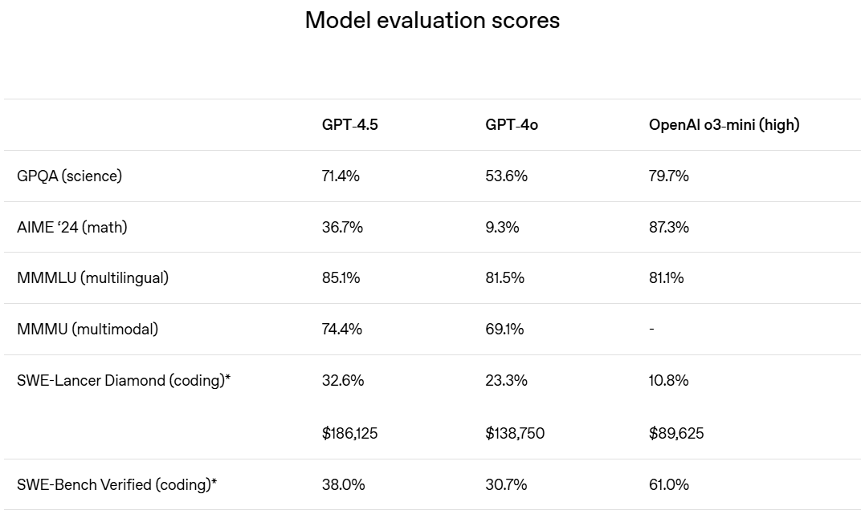The height and width of the screenshot is (510, 861).
Task: Click the 71.4% GPQA score cell
Action: pos(341,176)
